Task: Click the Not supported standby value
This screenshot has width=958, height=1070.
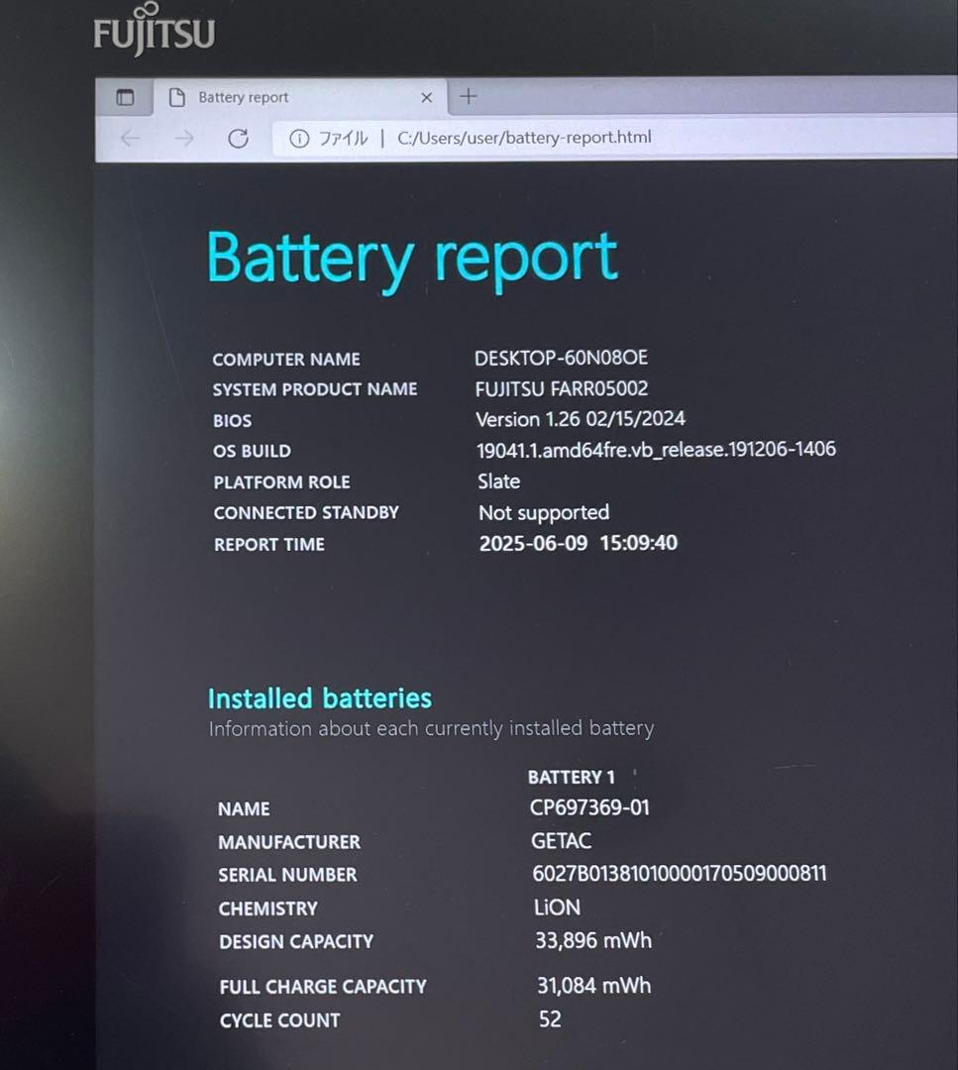Action: [x=544, y=512]
